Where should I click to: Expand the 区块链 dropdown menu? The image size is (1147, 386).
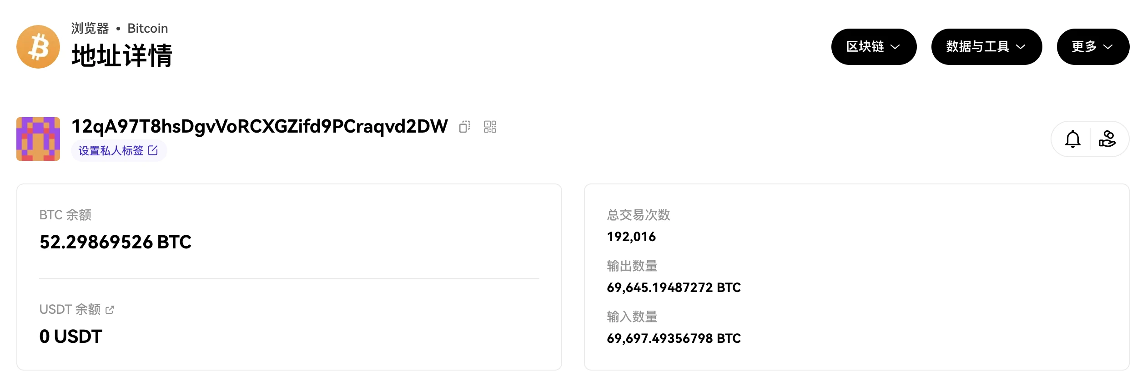pyautogui.click(x=874, y=47)
